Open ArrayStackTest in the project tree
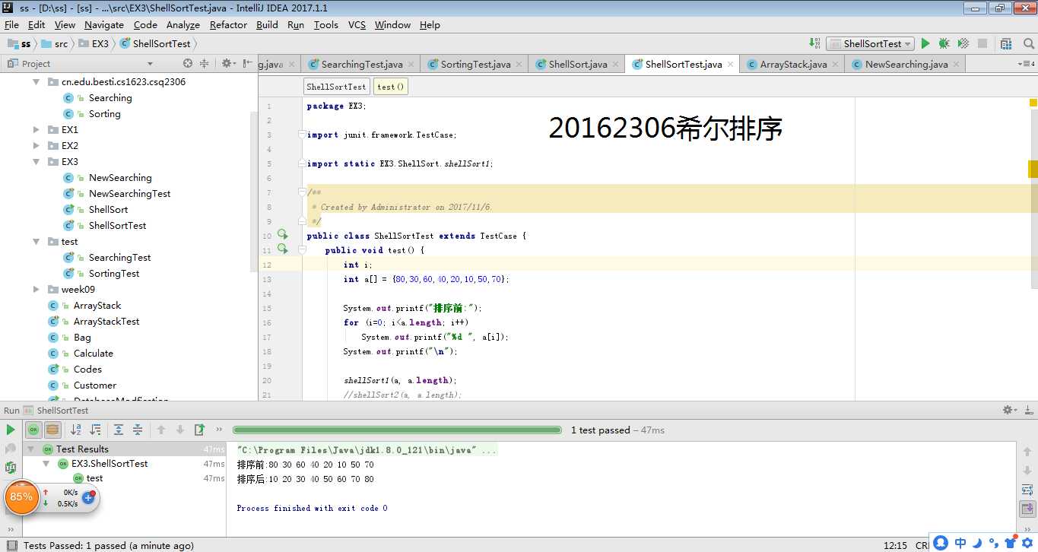1038x552 pixels. click(106, 322)
